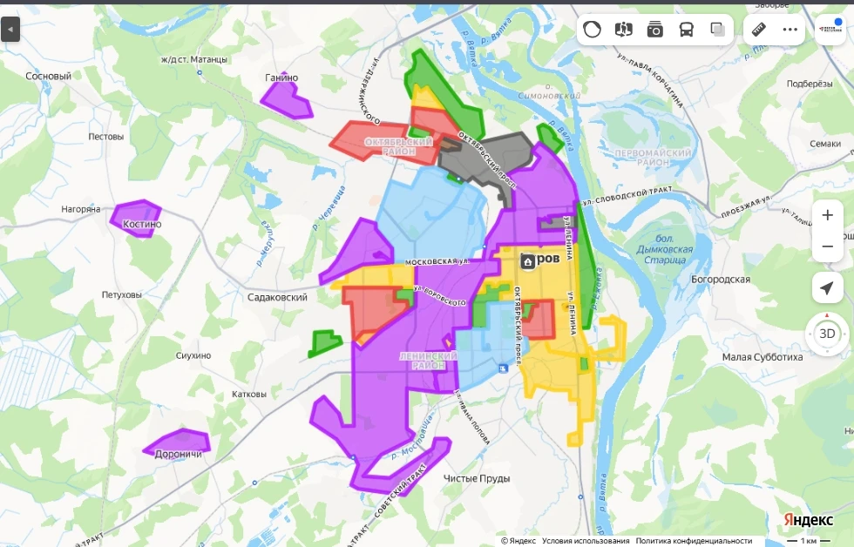Click the ж/д ст. Матанцы station marker
Screen dimensions: 854x547
(200, 72)
